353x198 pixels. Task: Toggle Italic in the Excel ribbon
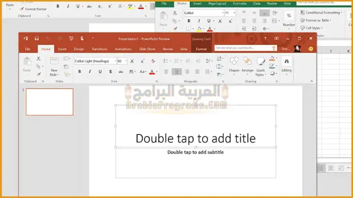199,21
